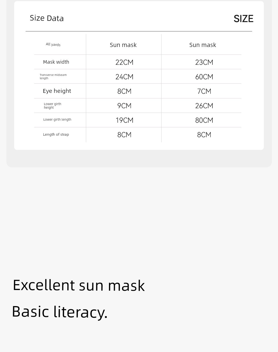278x352 pixels.
Task: Click the 23CM mask width value
Action: [204, 62]
